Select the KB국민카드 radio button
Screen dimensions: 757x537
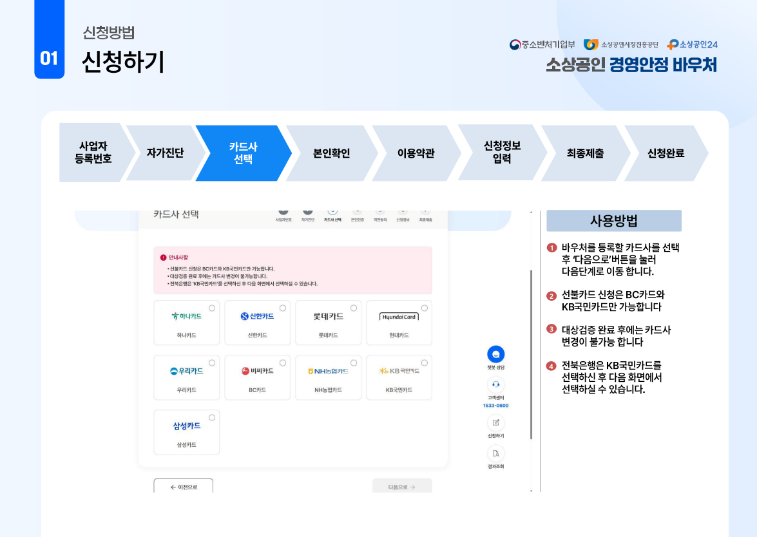[x=425, y=363]
